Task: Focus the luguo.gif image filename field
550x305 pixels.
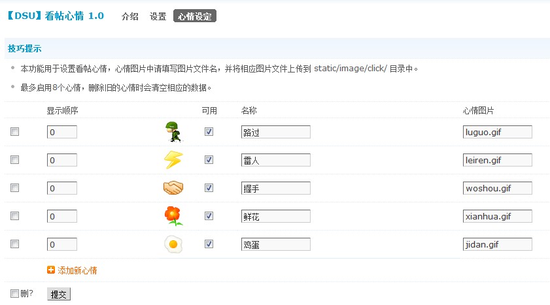Action: [x=498, y=132]
